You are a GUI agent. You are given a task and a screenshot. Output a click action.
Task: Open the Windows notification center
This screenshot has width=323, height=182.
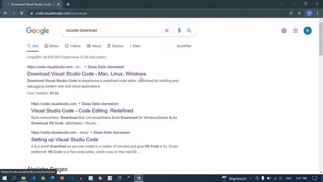pos(314,178)
